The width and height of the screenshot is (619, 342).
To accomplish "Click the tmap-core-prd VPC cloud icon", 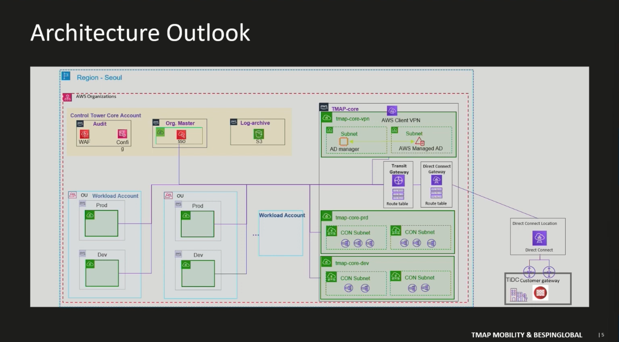I will point(327,216).
